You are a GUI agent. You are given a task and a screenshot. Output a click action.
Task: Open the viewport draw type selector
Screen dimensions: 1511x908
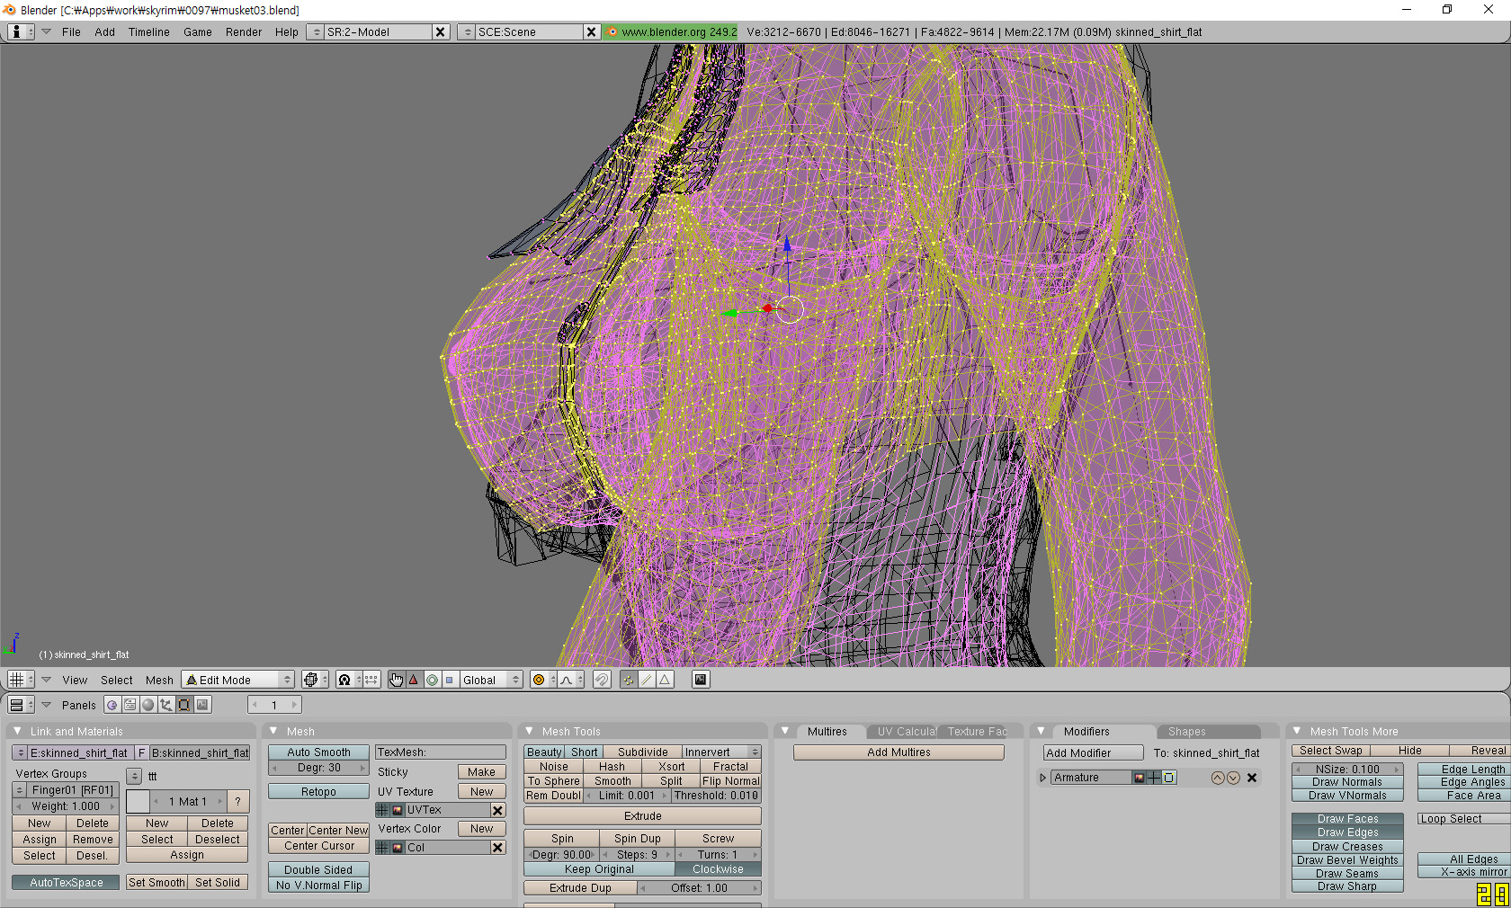point(314,680)
